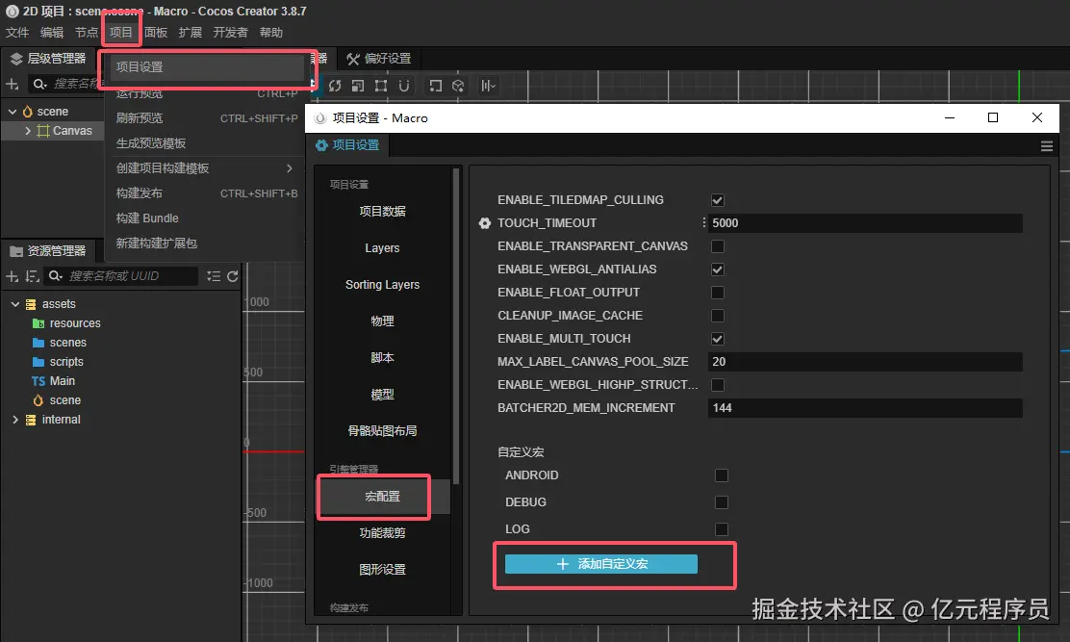Edit BATCHER2D_MEM_INCREMENT value field

(x=865, y=408)
